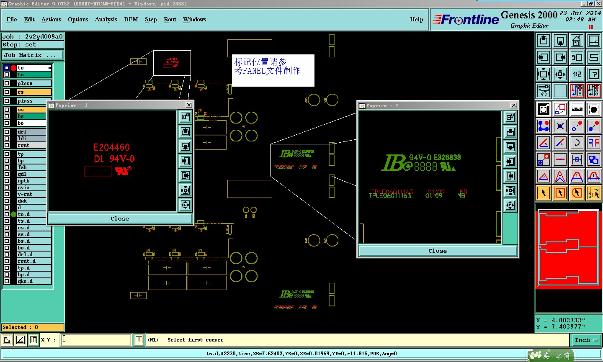Click the Home view house icon
The image size is (603, 362).
click(577, 41)
